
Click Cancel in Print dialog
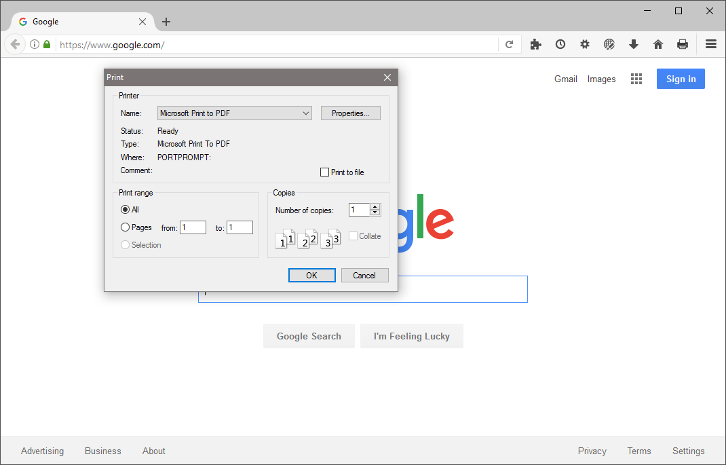tap(364, 275)
